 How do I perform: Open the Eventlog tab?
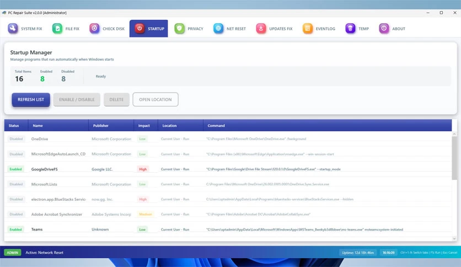pyautogui.click(x=319, y=29)
